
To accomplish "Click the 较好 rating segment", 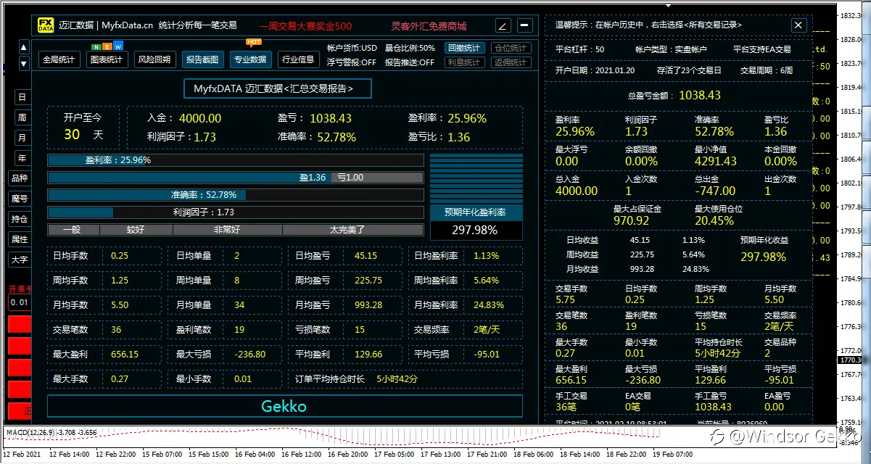I will tap(136, 230).
